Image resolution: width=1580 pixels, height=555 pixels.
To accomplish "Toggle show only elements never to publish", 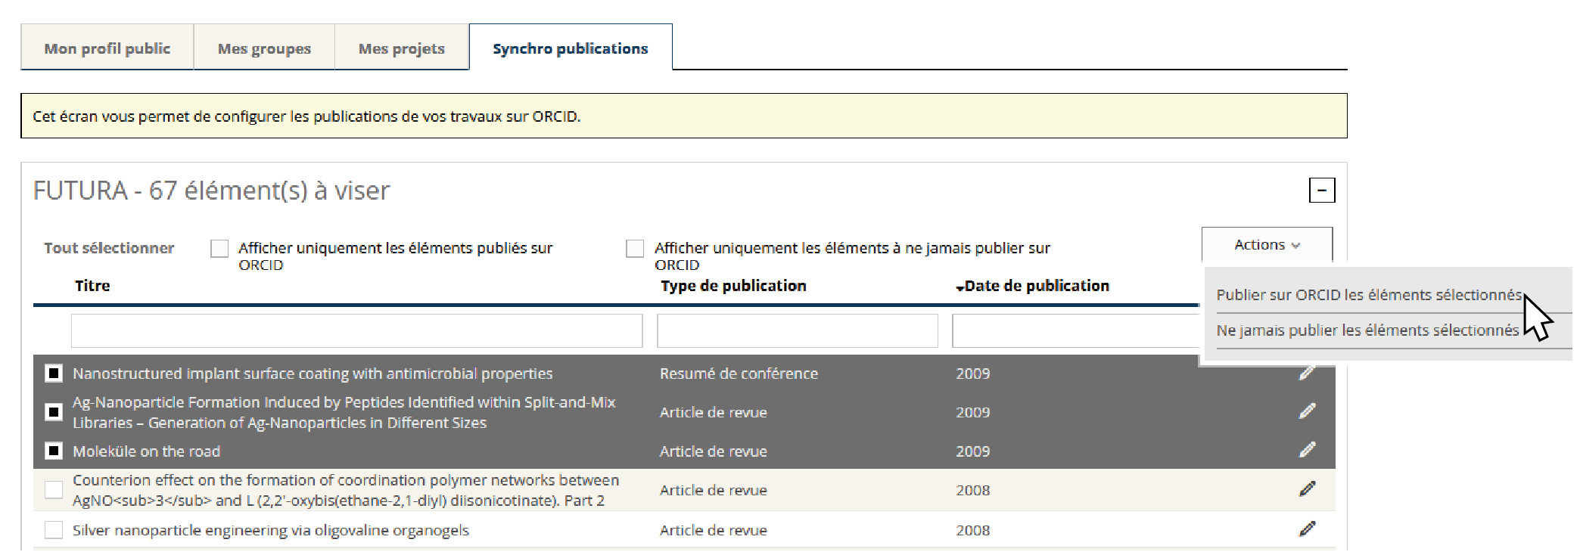I will [635, 248].
